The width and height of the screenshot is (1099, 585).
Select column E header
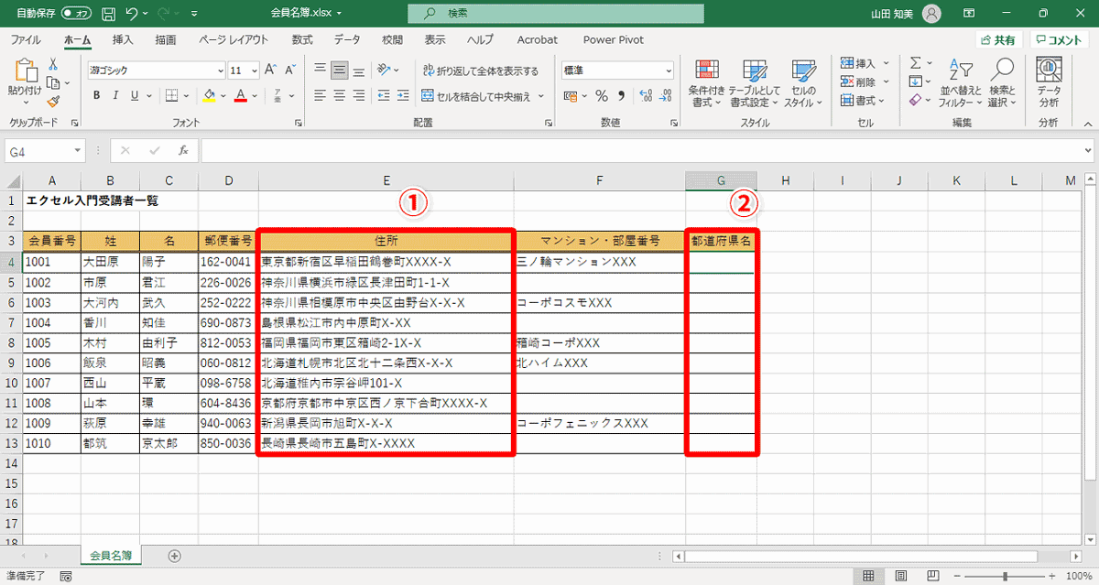(x=386, y=181)
